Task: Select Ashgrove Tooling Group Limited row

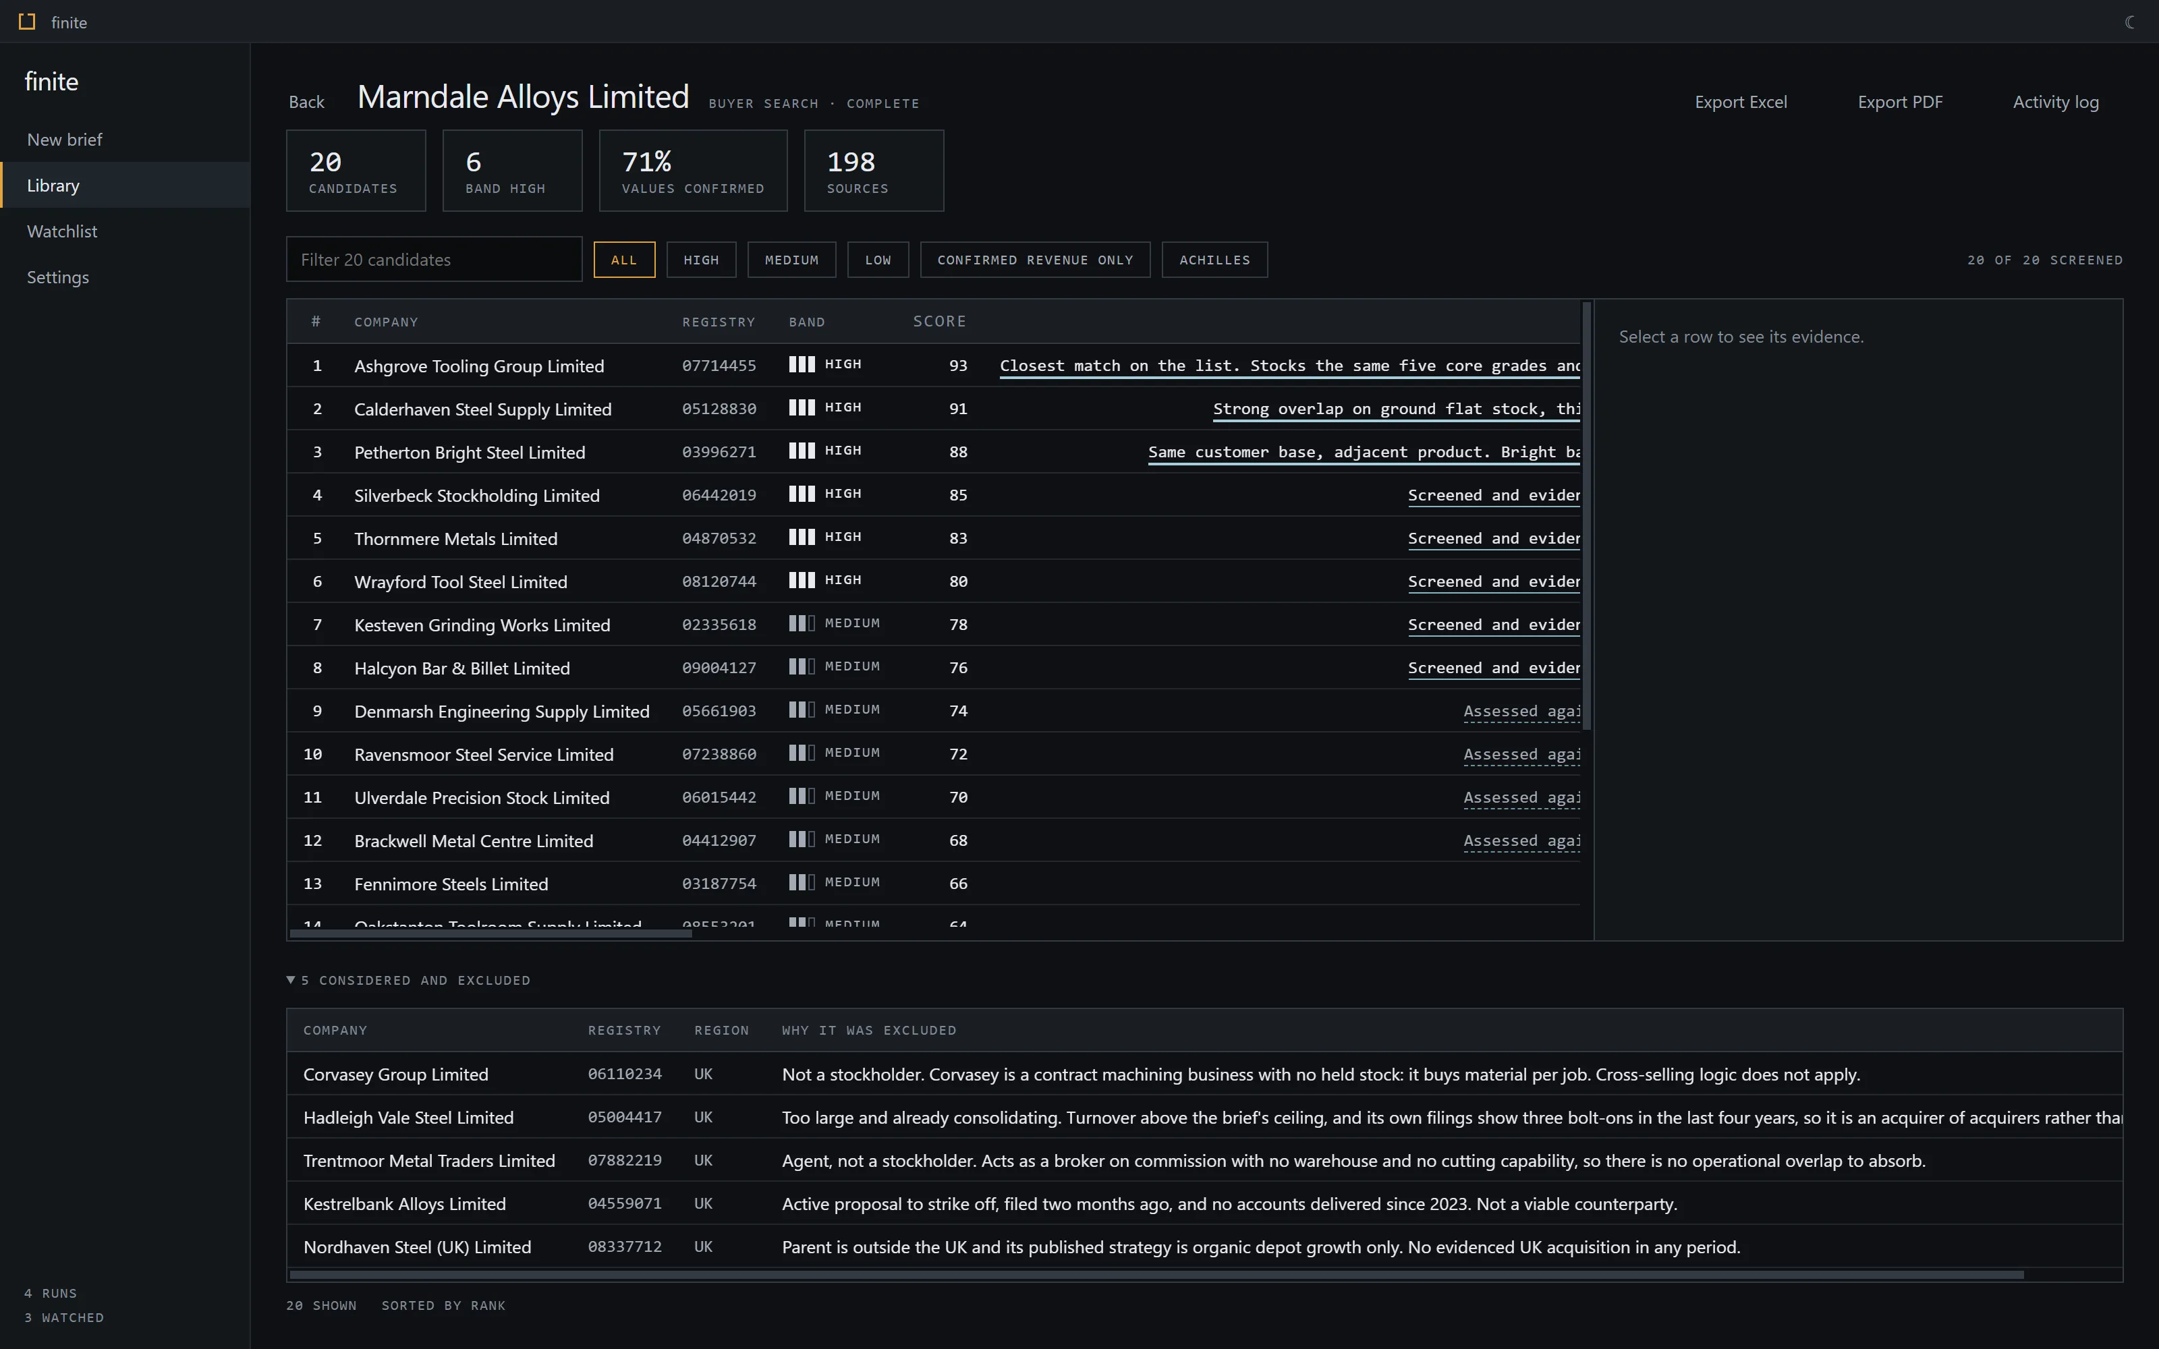Action: click(933, 365)
